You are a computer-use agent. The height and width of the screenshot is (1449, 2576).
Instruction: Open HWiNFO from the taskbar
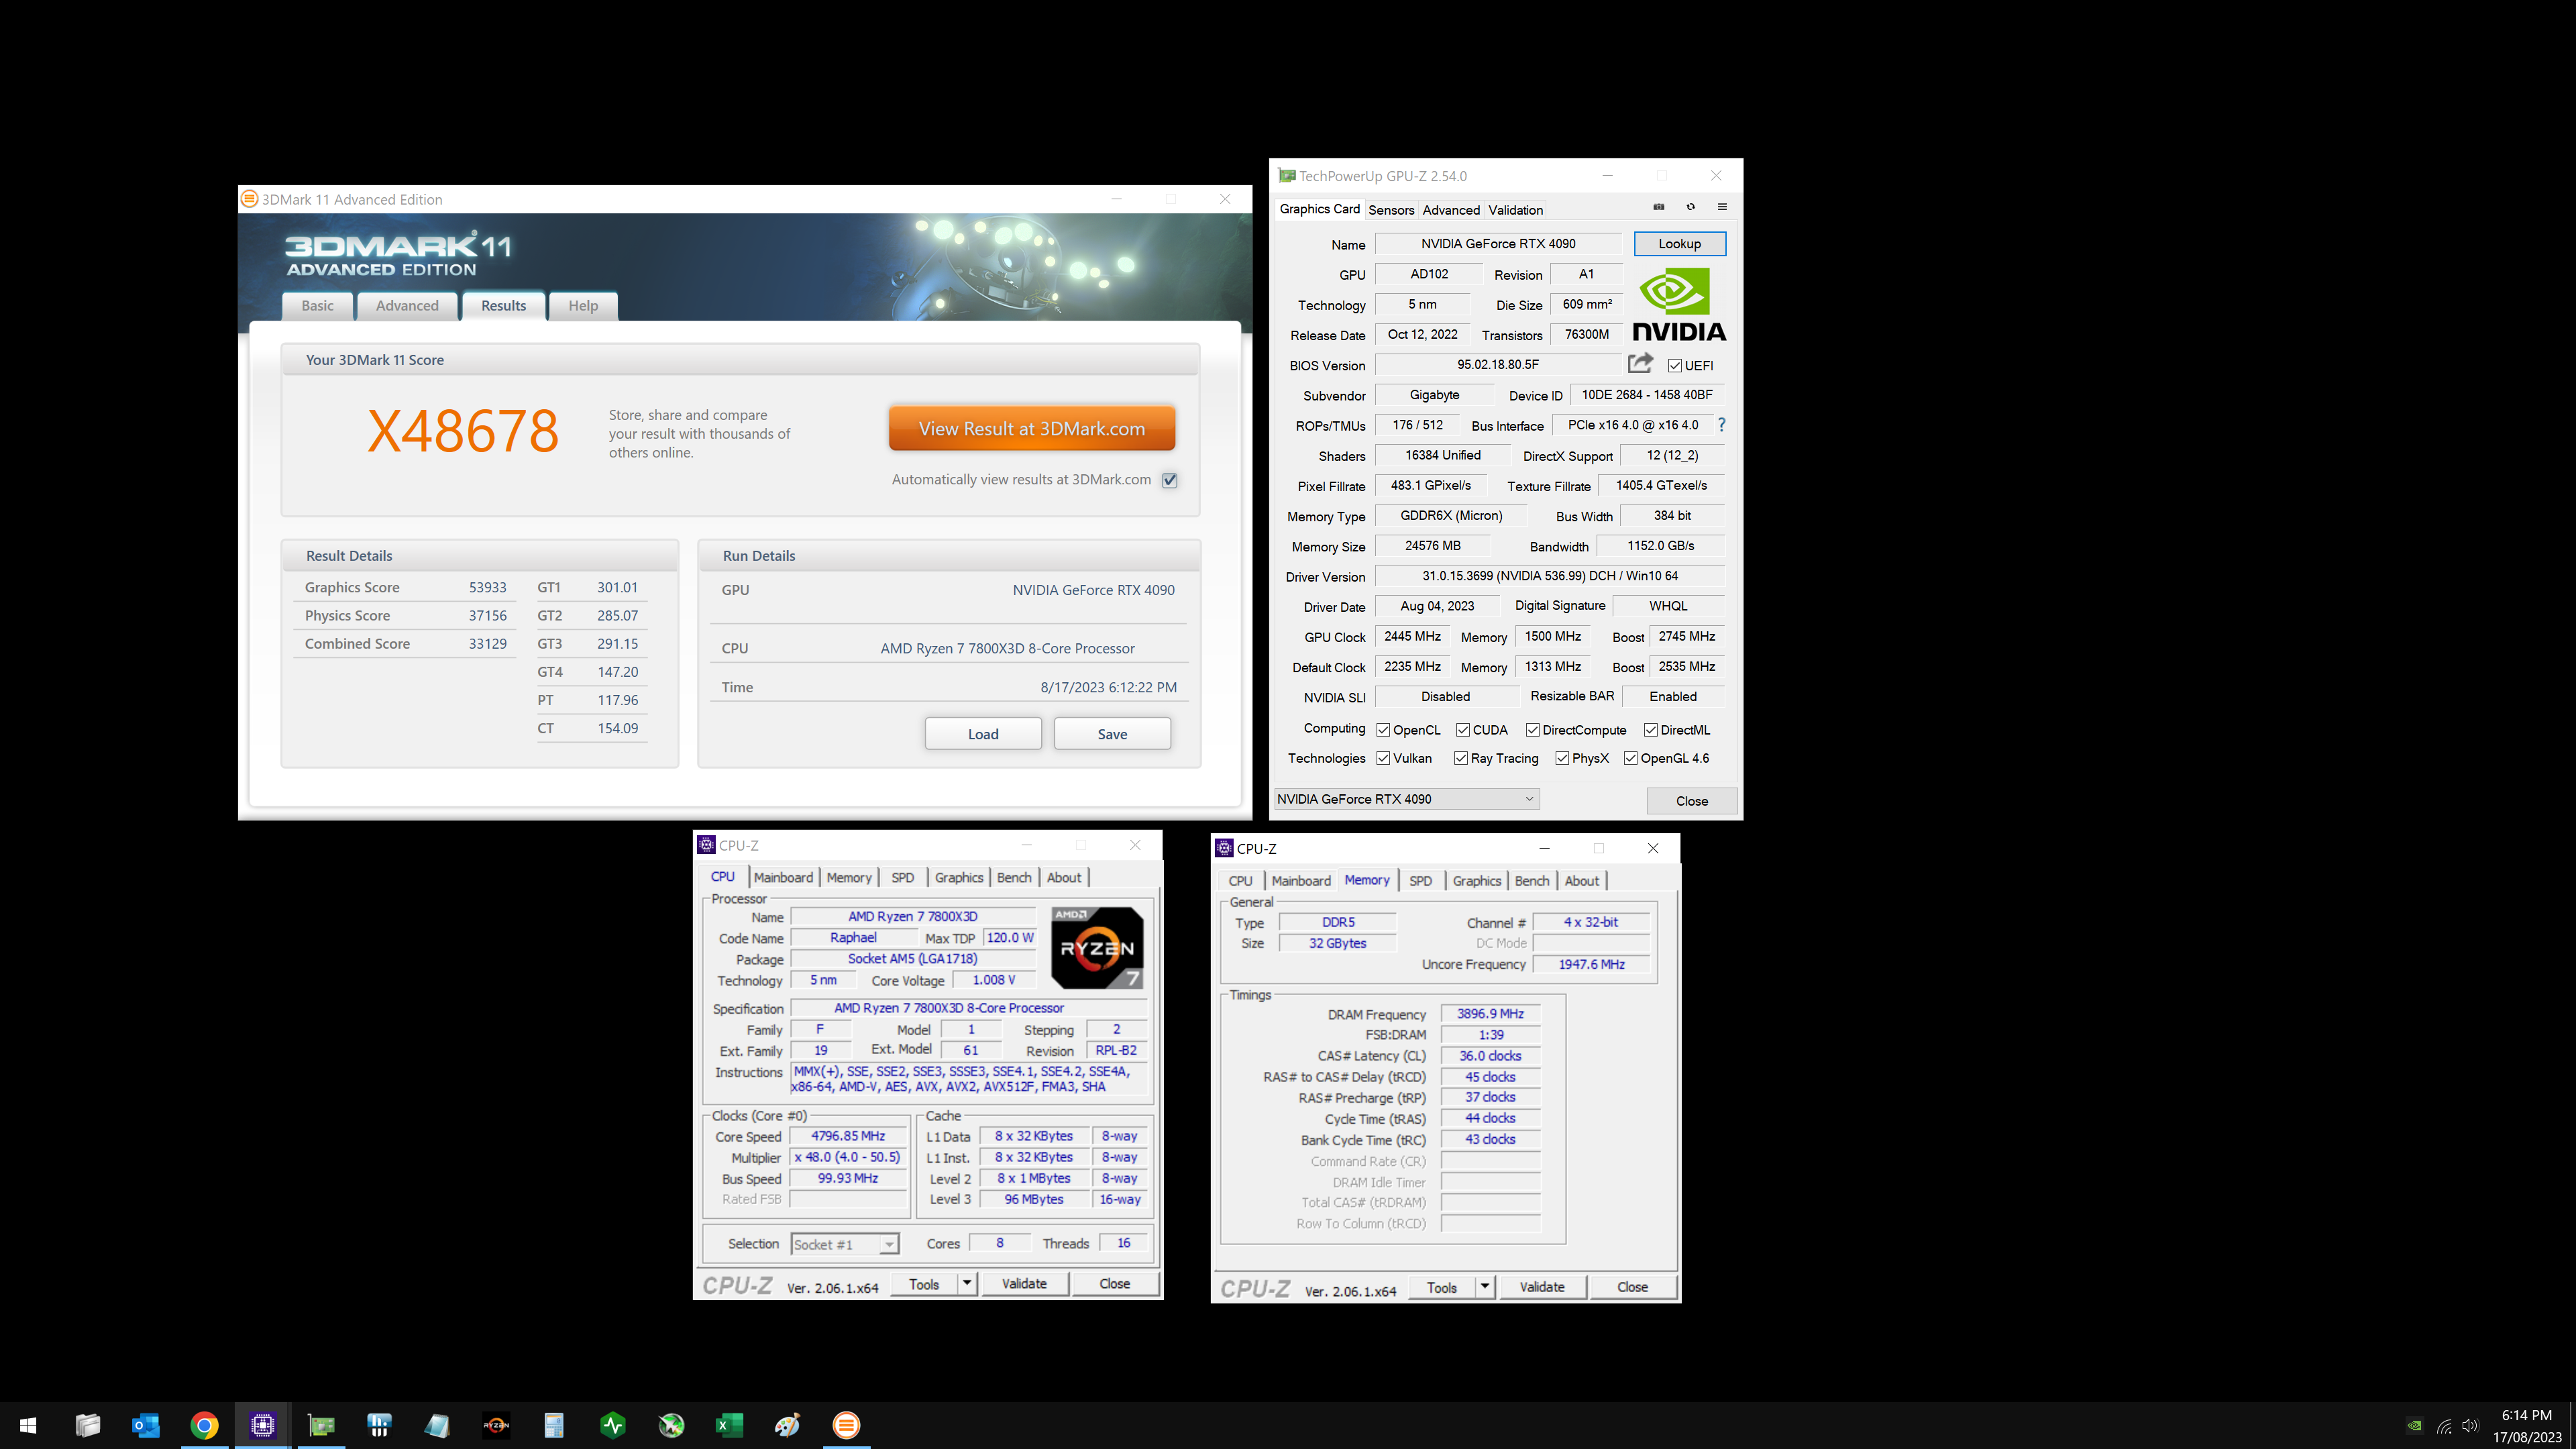point(379,1425)
